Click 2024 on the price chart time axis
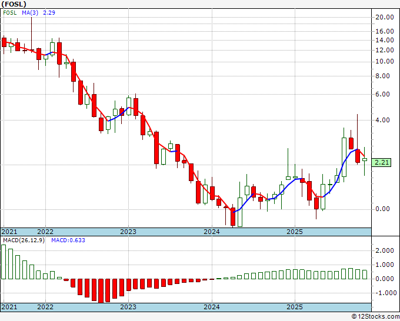The image size is (400, 321). click(x=212, y=232)
